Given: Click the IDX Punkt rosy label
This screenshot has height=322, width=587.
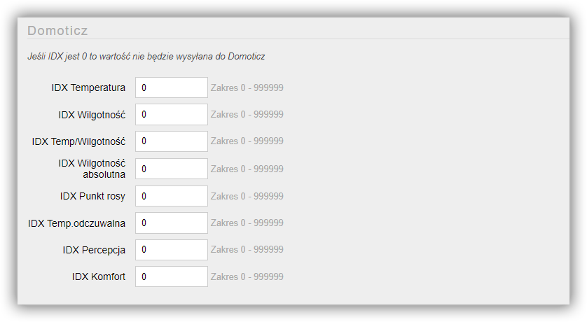Looking at the screenshot, I should [x=92, y=196].
